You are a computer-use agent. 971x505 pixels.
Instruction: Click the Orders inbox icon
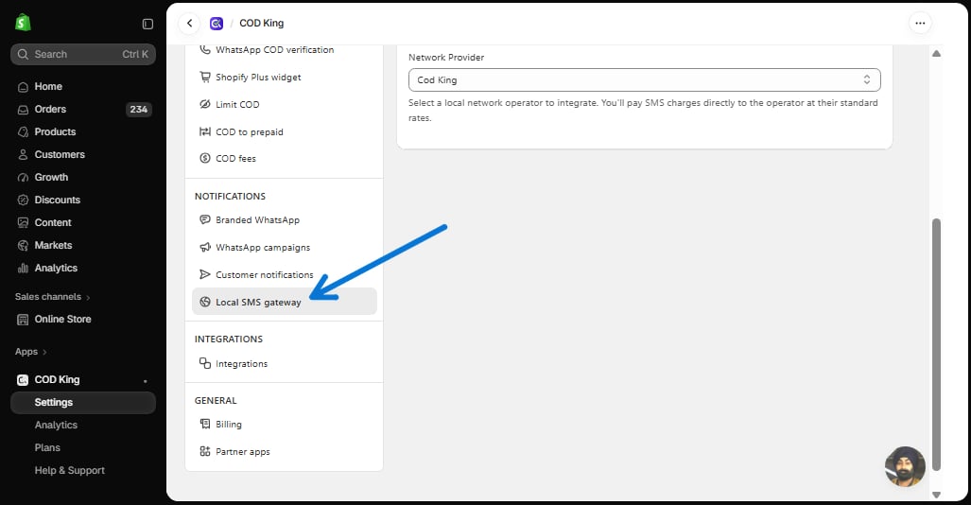coord(23,110)
